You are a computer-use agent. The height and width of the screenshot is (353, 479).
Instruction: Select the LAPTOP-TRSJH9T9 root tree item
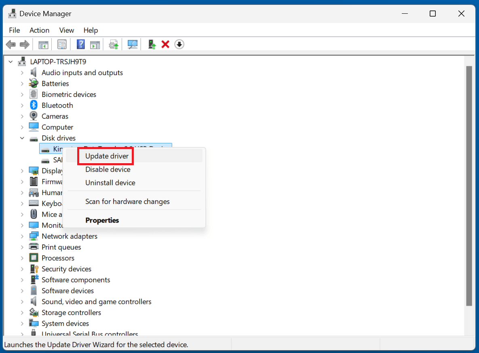(57, 61)
